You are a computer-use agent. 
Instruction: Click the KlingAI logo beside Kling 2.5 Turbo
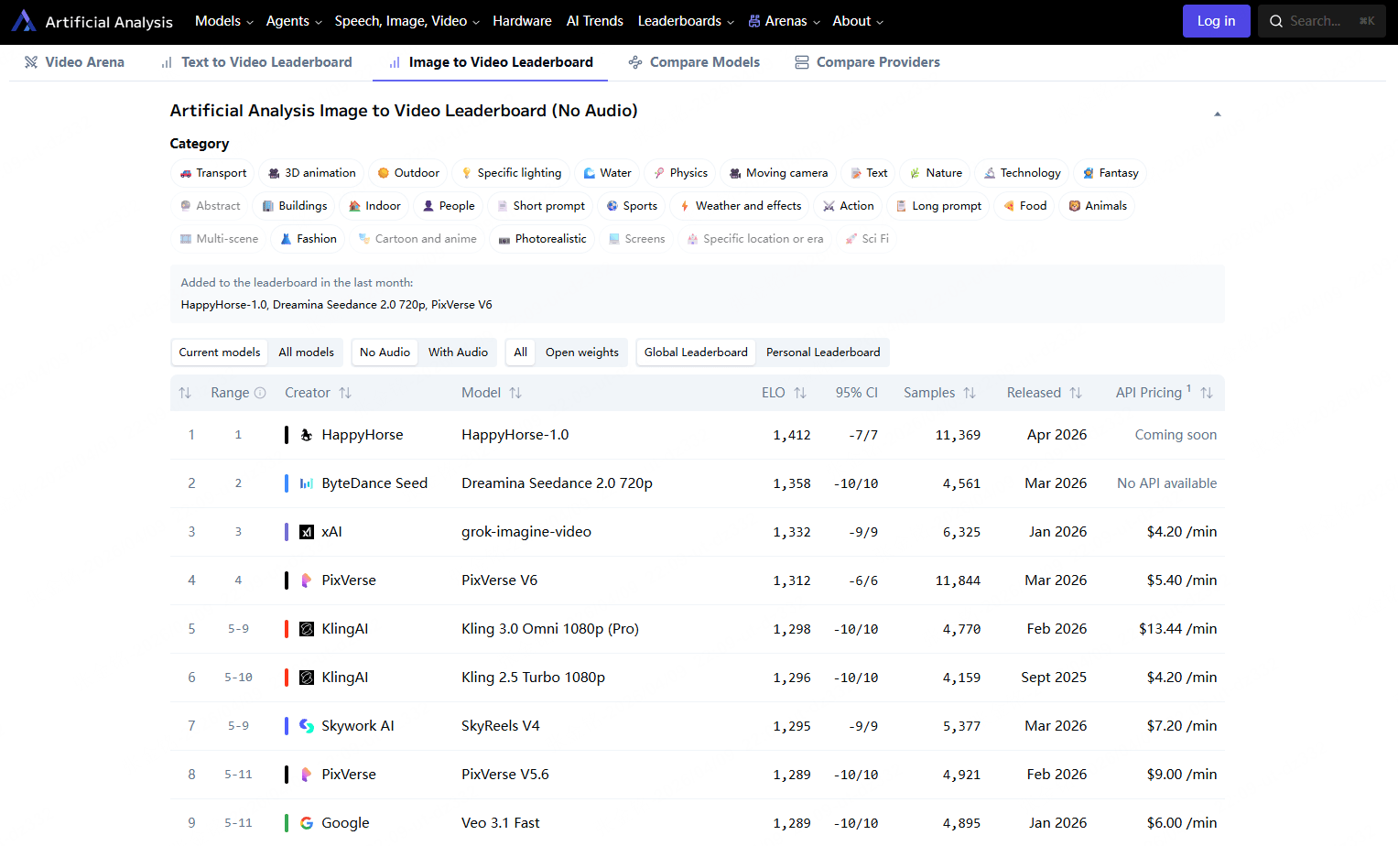coord(306,677)
